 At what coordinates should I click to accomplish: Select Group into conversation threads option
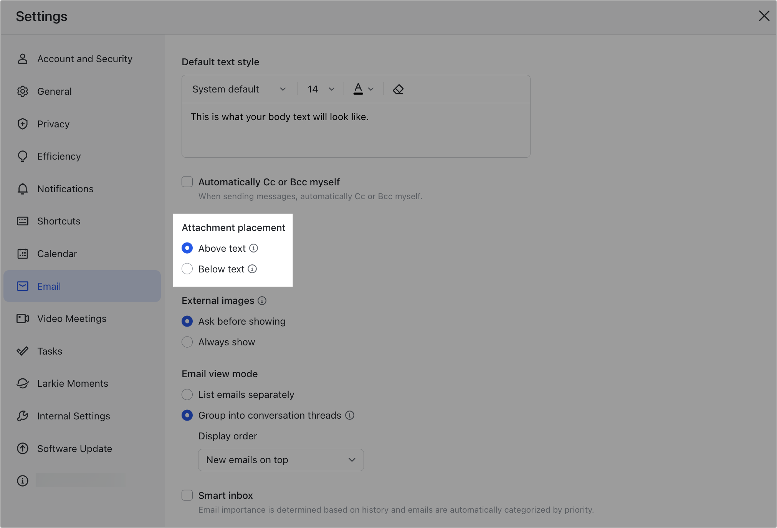[187, 415]
